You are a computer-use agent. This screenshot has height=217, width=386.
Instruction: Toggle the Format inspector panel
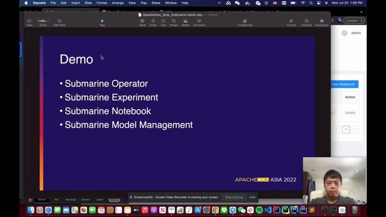pyautogui.click(x=291, y=22)
